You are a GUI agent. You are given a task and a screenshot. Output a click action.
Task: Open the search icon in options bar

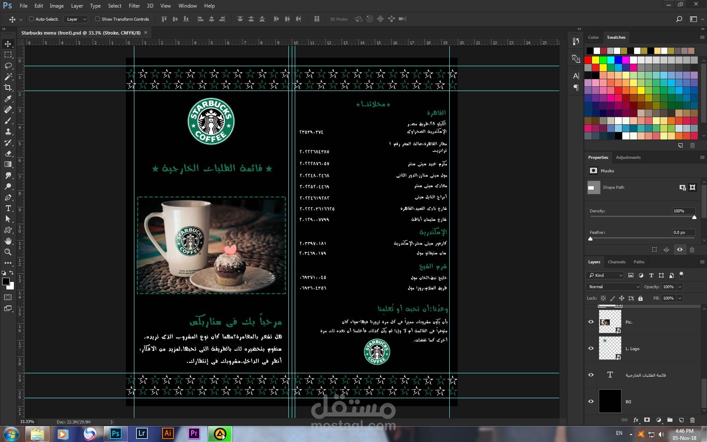pyautogui.click(x=679, y=19)
